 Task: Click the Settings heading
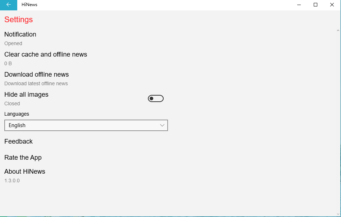[x=18, y=20]
